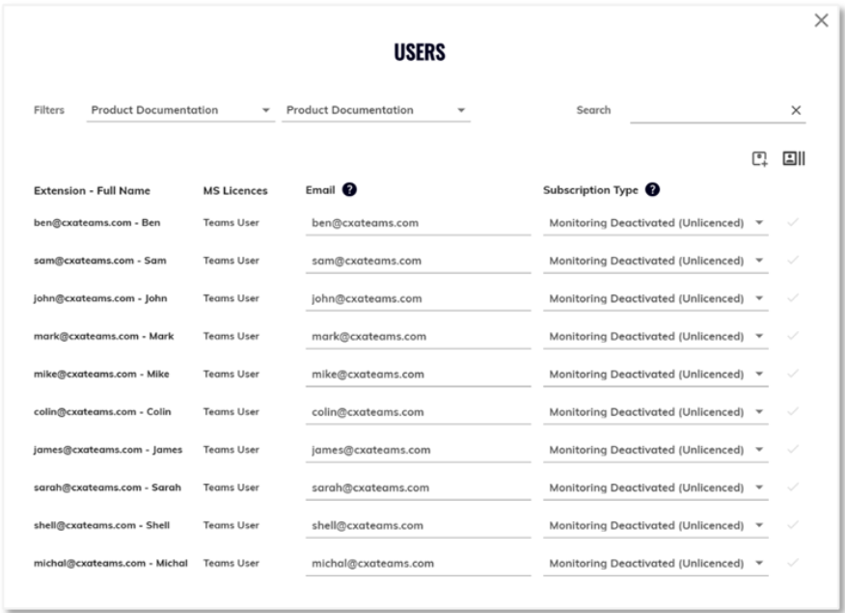Click 'Teams User' licence in Colin's row
The width and height of the screenshot is (845, 613).
[232, 412]
